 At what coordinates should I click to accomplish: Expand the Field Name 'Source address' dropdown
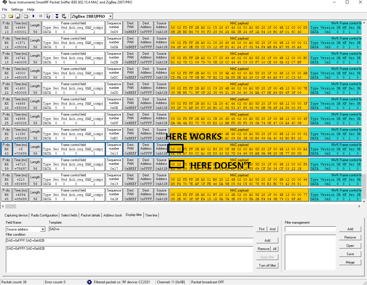(x=43, y=229)
